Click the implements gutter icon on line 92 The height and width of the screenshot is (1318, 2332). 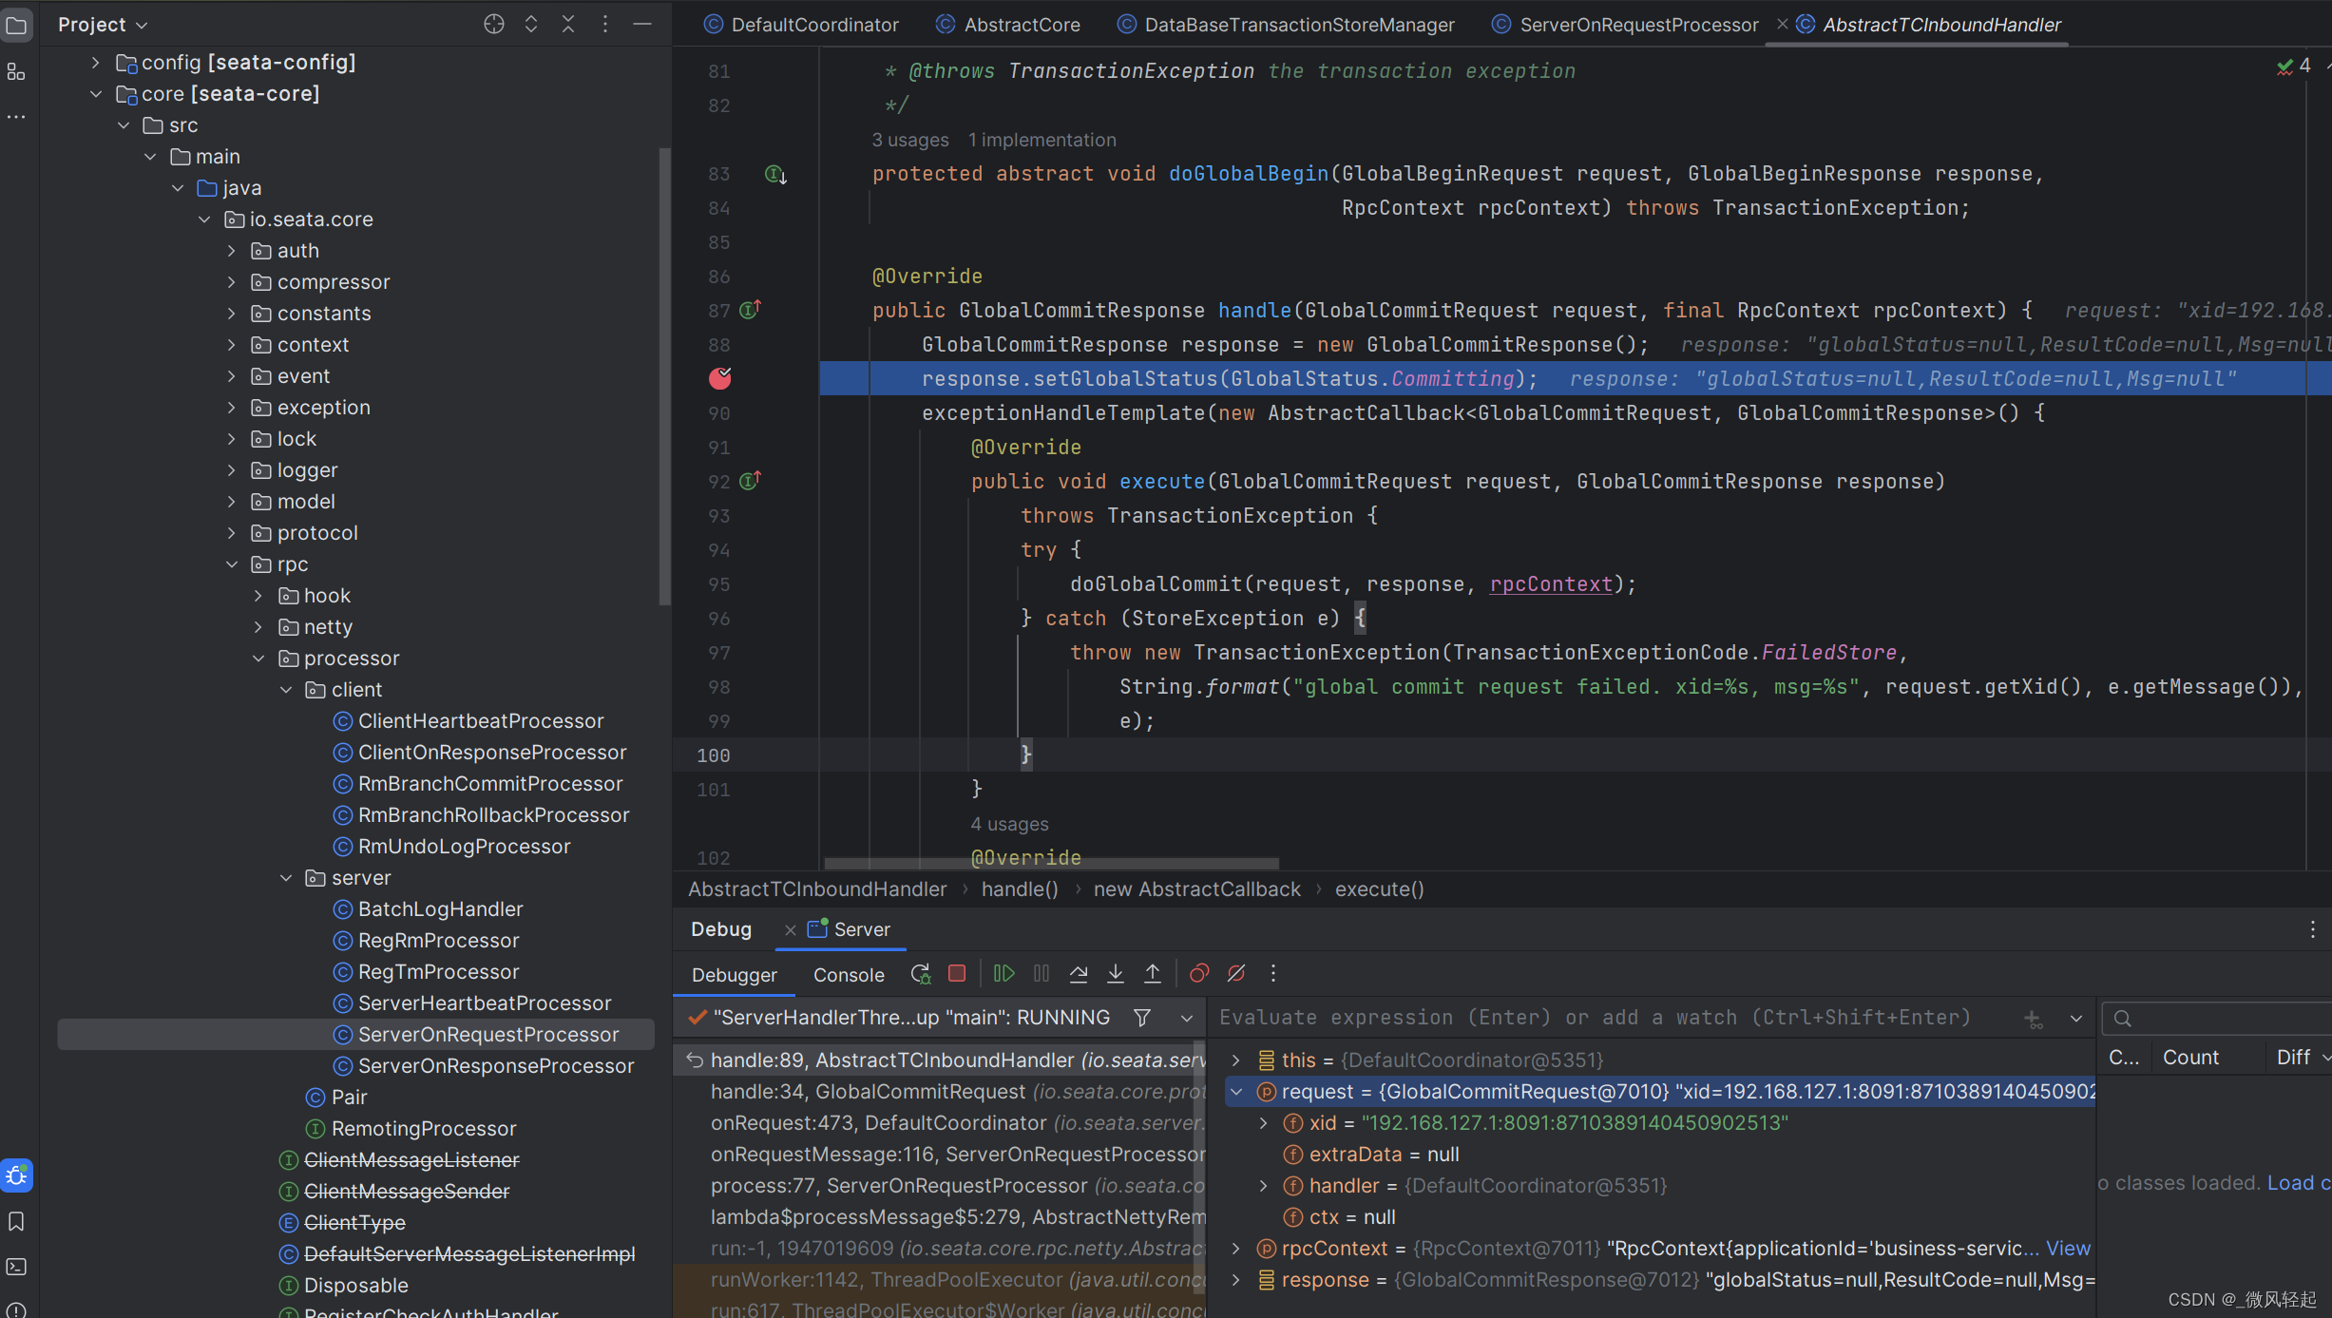750,481
